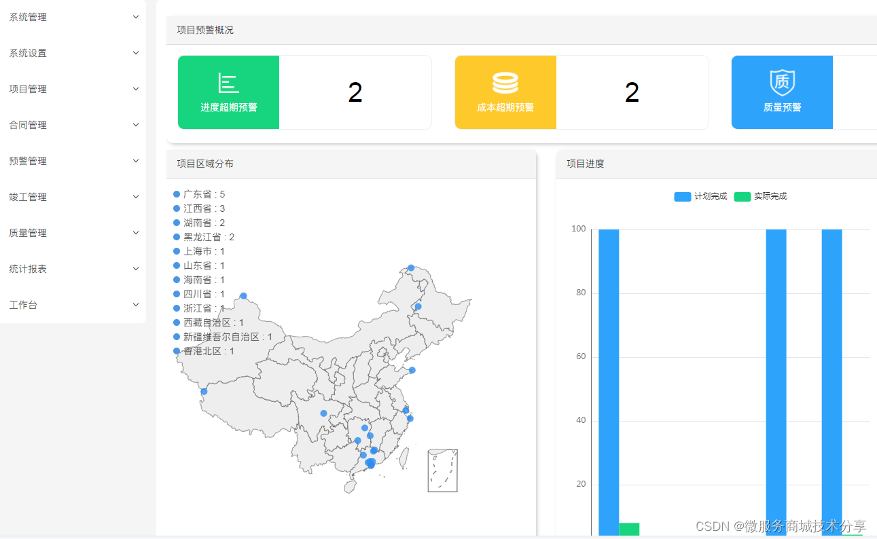Click the 实际完成 legend label
The image size is (877, 539).
pos(770,196)
